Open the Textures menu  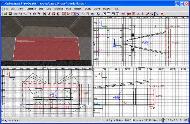coord(58,9)
